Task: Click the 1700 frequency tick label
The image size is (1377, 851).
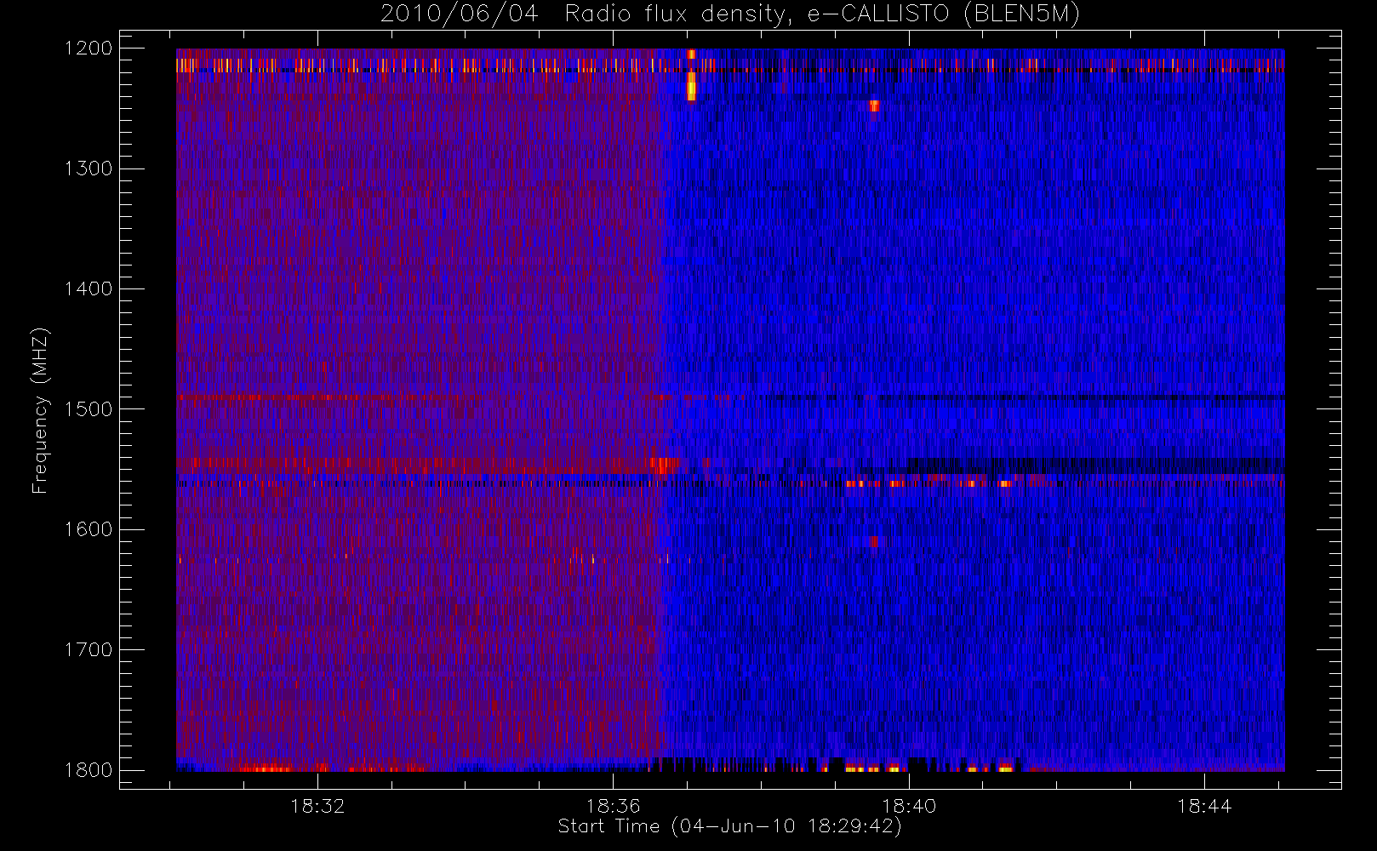Action: pyautogui.click(x=89, y=650)
